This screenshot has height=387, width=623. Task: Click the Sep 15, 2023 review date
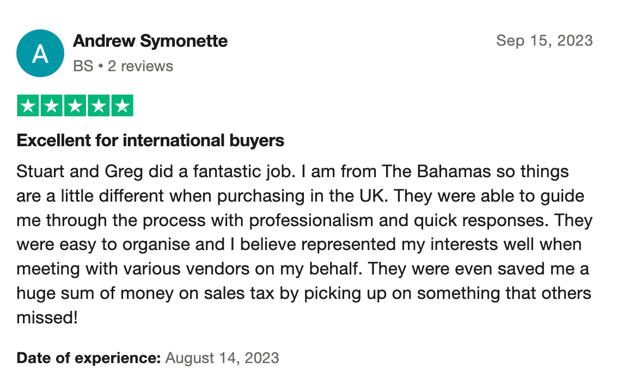(x=545, y=41)
